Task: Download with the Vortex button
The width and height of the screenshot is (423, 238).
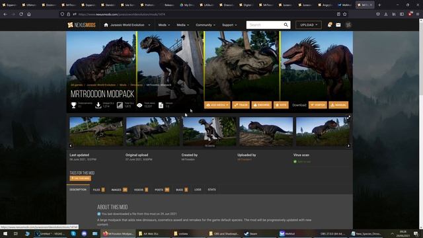Action: pos(317,105)
